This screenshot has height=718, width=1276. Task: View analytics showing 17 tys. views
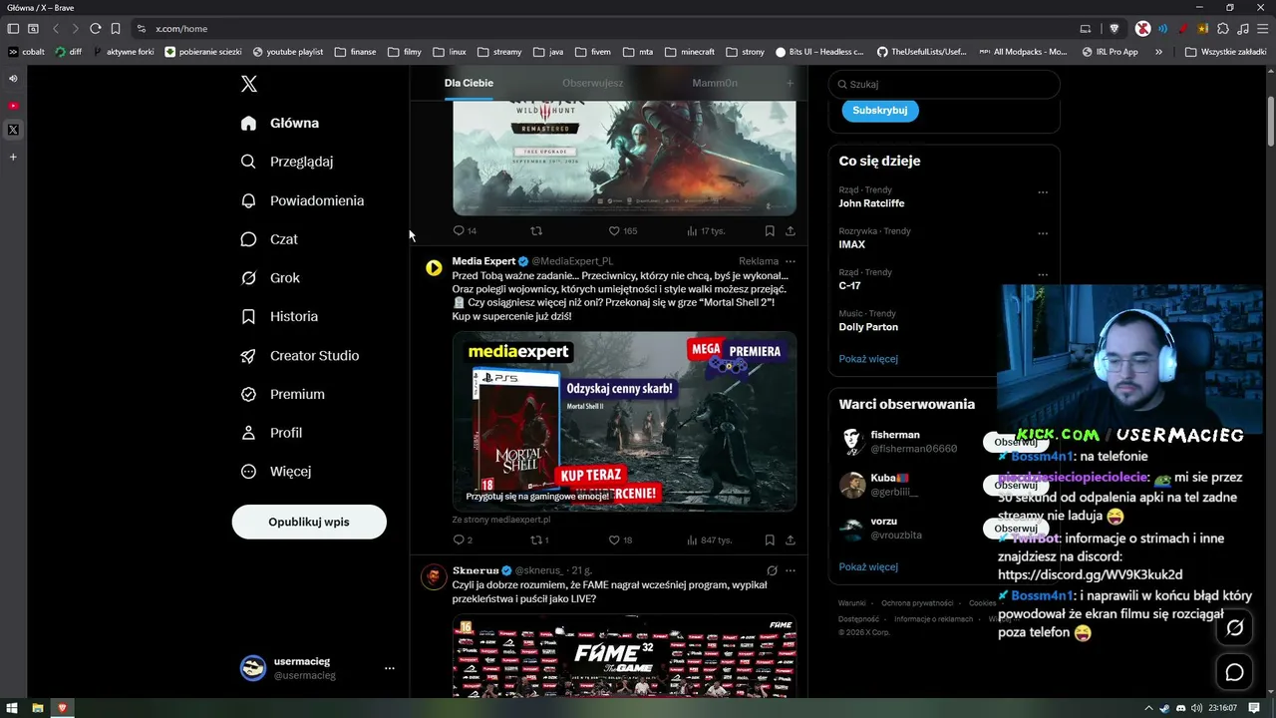tap(706, 230)
